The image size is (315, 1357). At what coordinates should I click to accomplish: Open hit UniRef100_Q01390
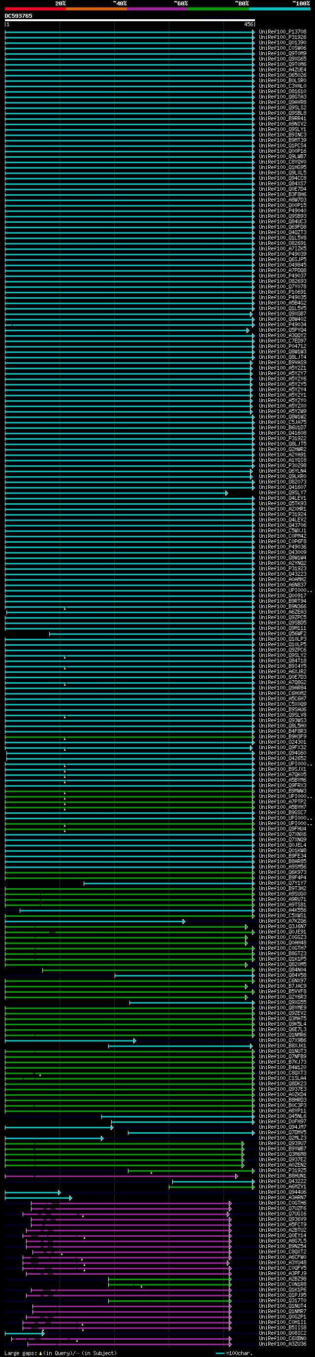(283, 43)
